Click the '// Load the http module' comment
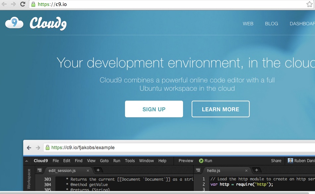 pyautogui.click(x=262, y=179)
